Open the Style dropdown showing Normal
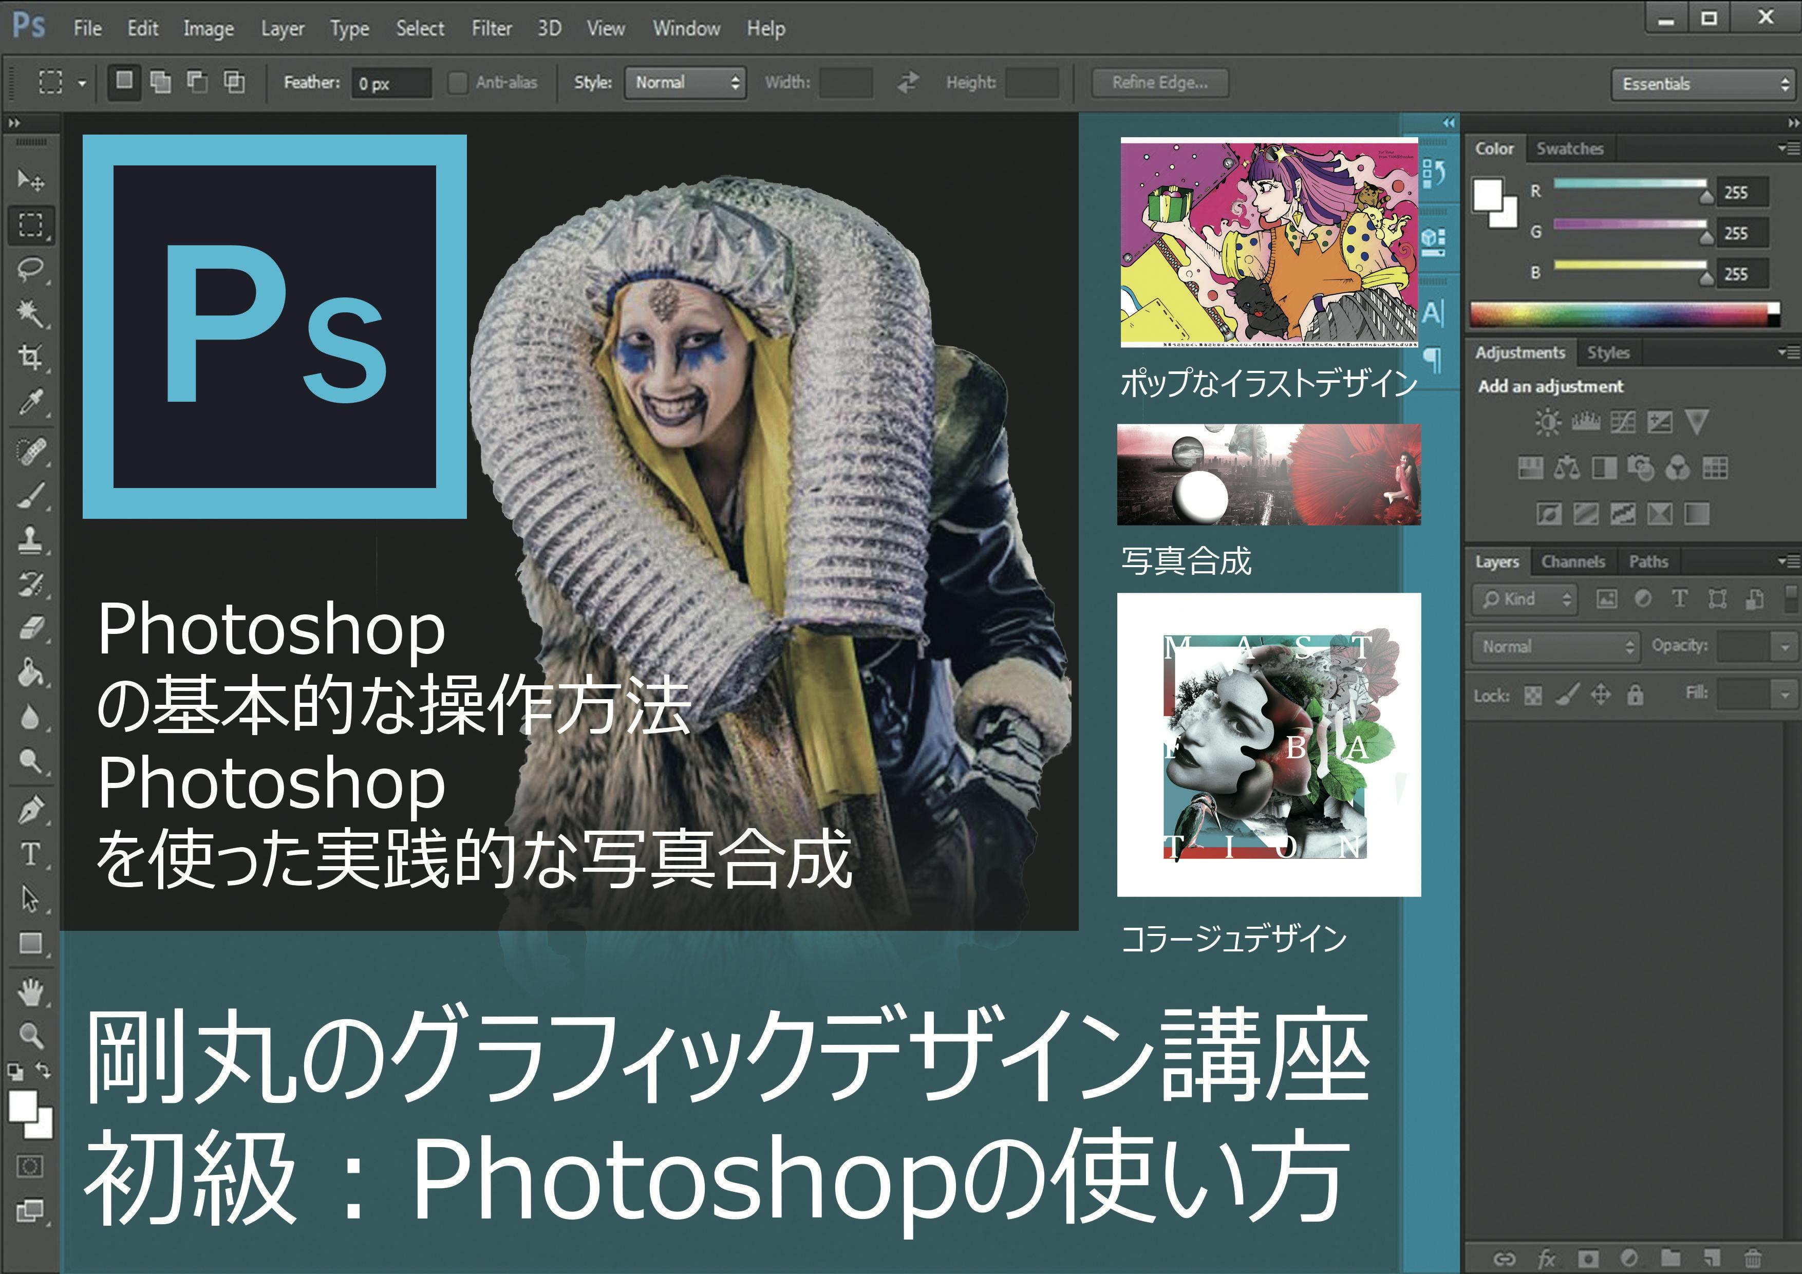This screenshot has height=1274, width=1802. pos(684,82)
